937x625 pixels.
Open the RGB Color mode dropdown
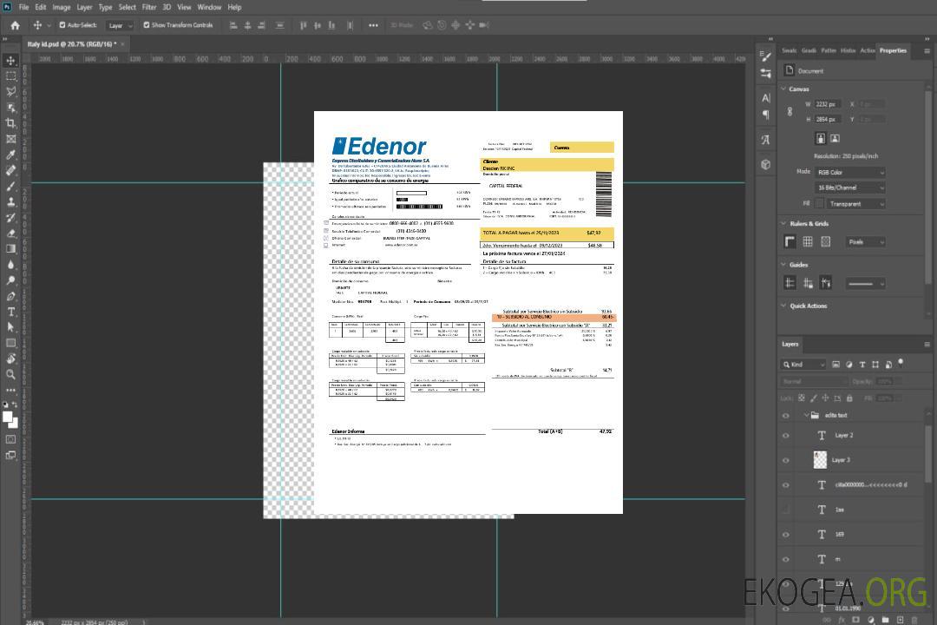(849, 172)
